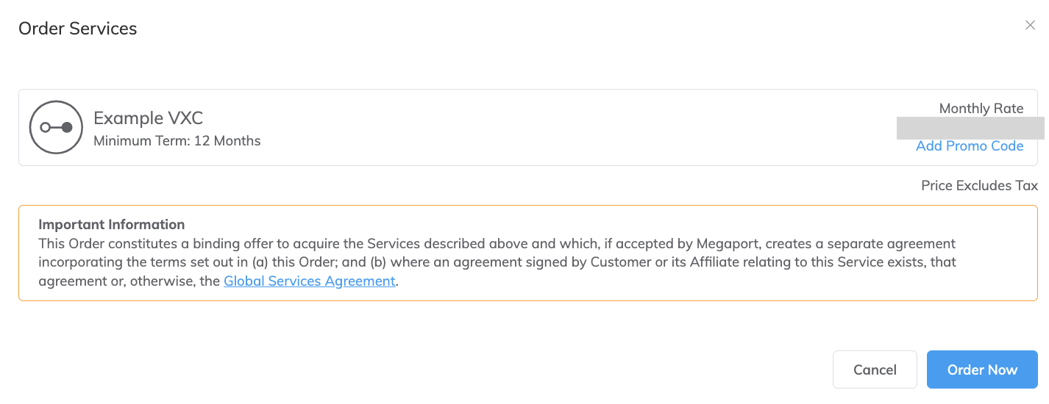Image resolution: width=1049 pixels, height=404 pixels.
Task: Confirm with the Order Now button
Action: (x=982, y=369)
